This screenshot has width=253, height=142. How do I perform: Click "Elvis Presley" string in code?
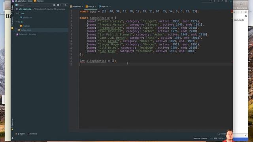pos(110,21)
